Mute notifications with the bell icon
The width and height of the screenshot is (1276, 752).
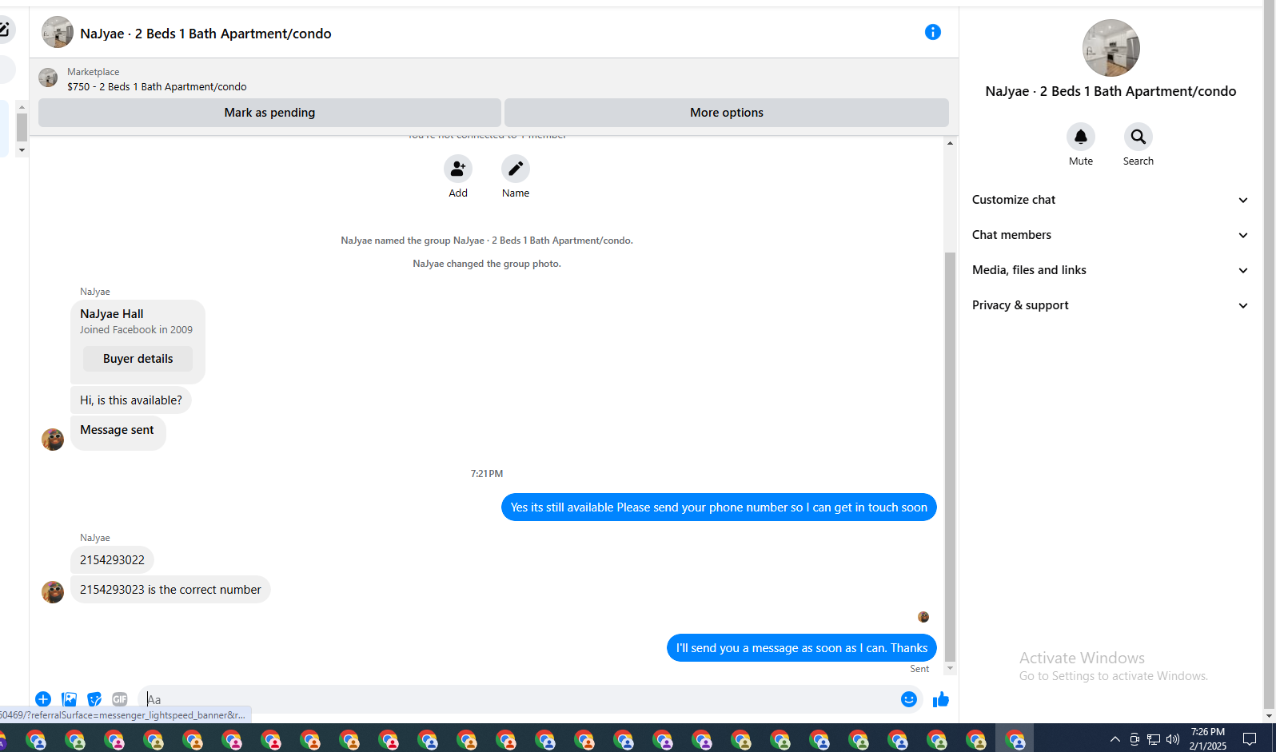click(x=1081, y=137)
